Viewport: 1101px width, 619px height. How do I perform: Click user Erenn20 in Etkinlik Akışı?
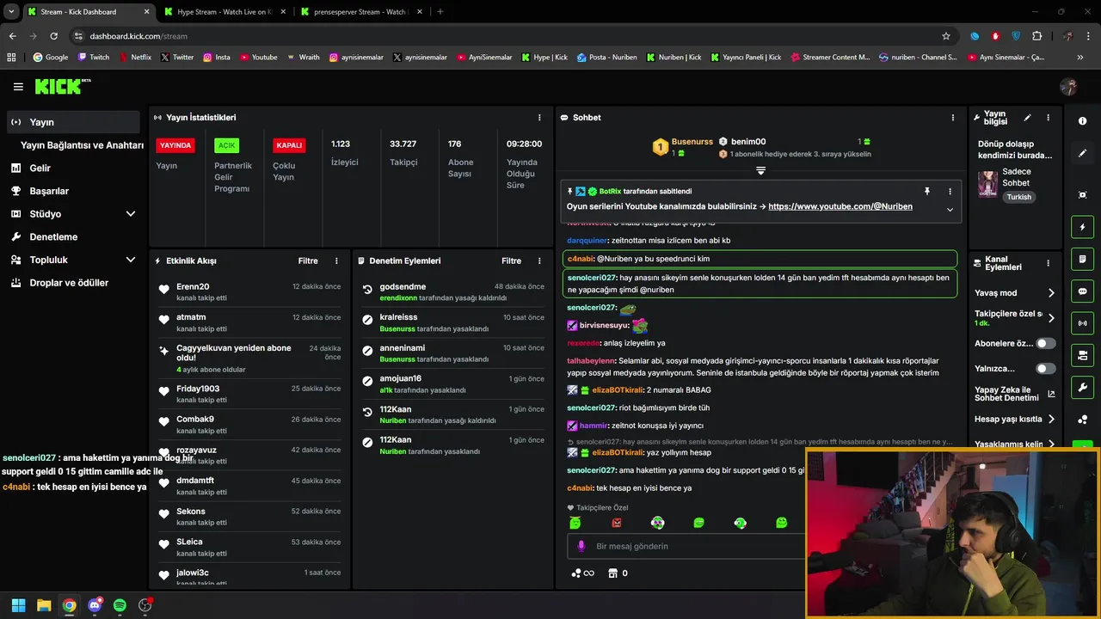[193, 286]
